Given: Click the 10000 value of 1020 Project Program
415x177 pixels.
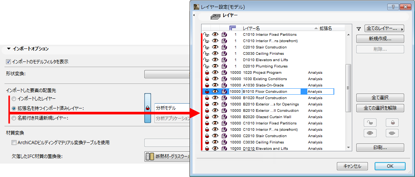Looking at the screenshot, I should 235,73.
